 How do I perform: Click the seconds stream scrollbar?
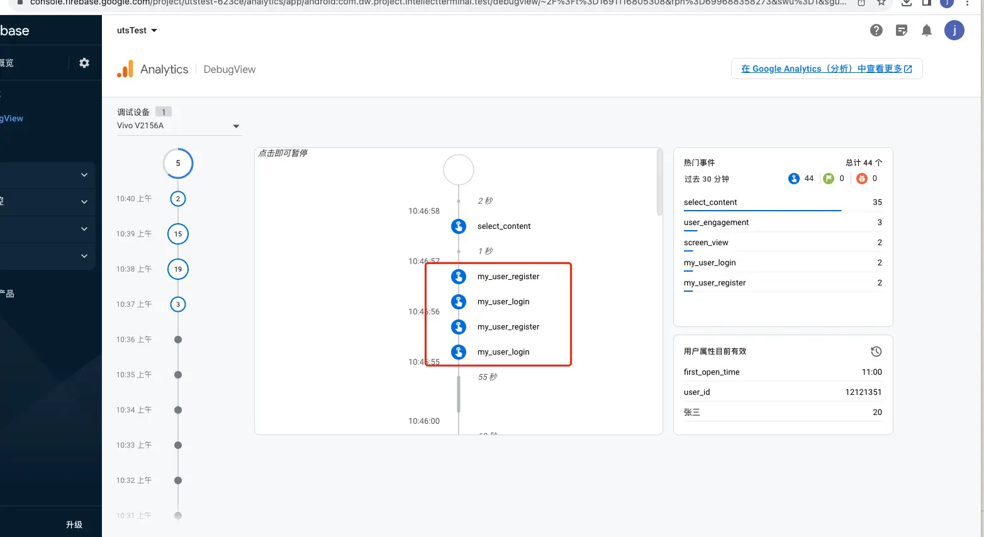(659, 182)
